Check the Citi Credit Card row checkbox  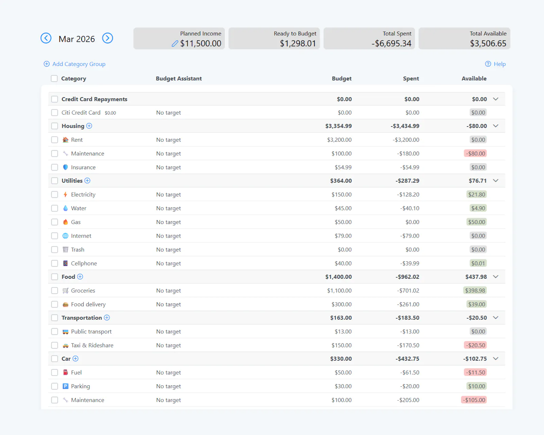point(54,112)
